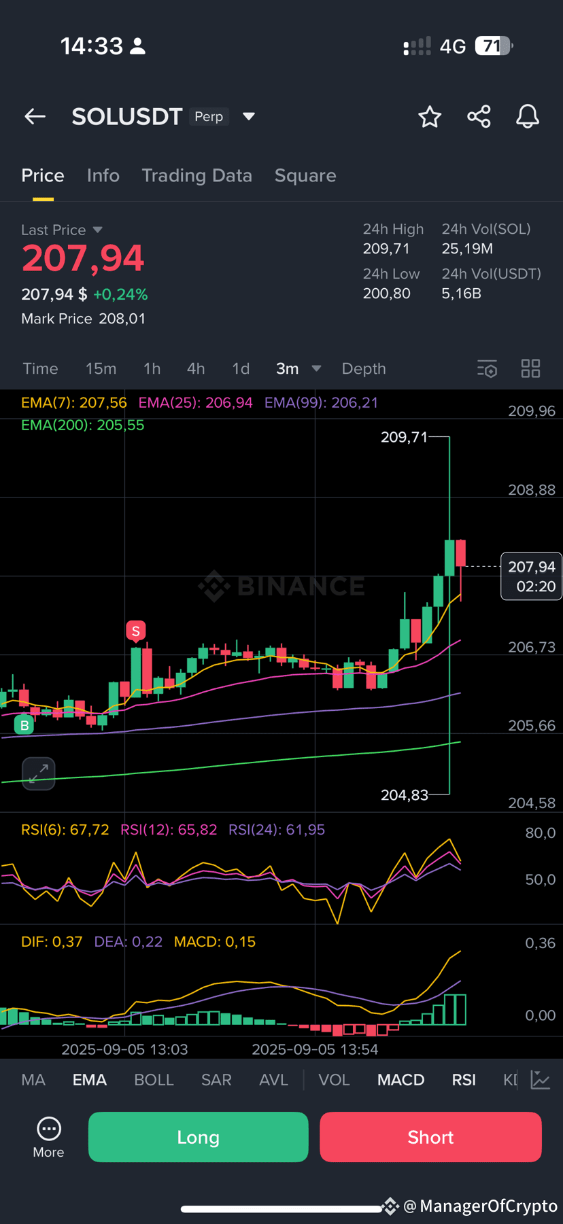The height and width of the screenshot is (1224, 563).
Task: Select the 1d interval
Action: click(241, 368)
